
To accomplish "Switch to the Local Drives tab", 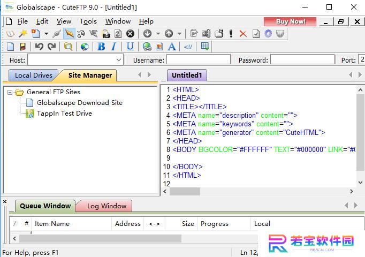I will click(33, 75).
